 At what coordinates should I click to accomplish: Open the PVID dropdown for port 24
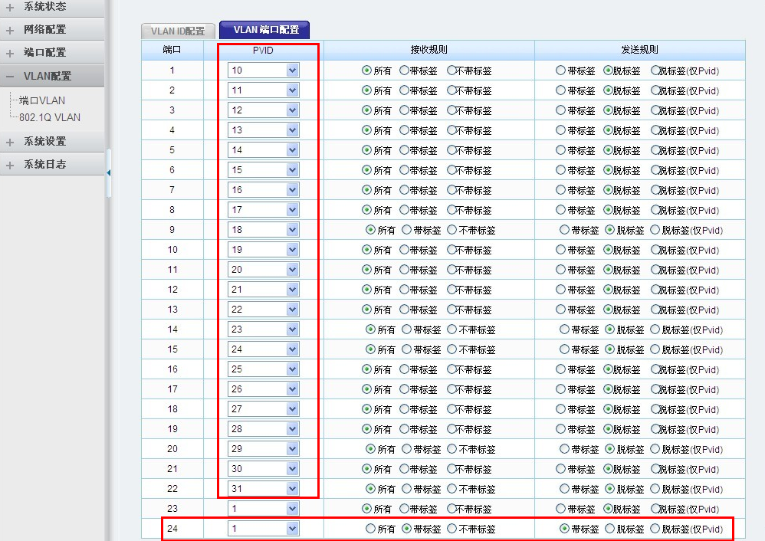click(x=292, y=529)
